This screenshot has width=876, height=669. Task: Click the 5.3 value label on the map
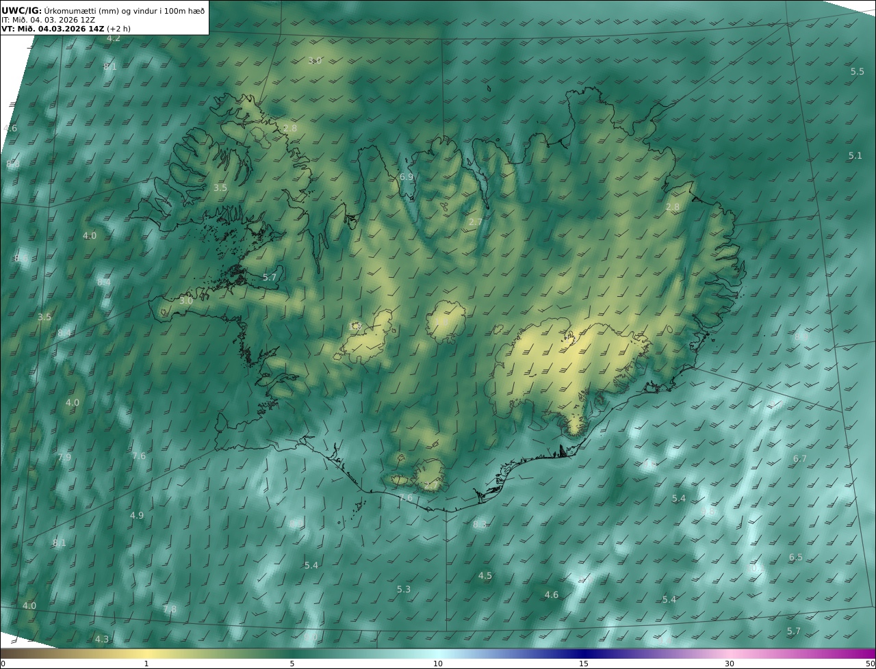pos(404,589)
